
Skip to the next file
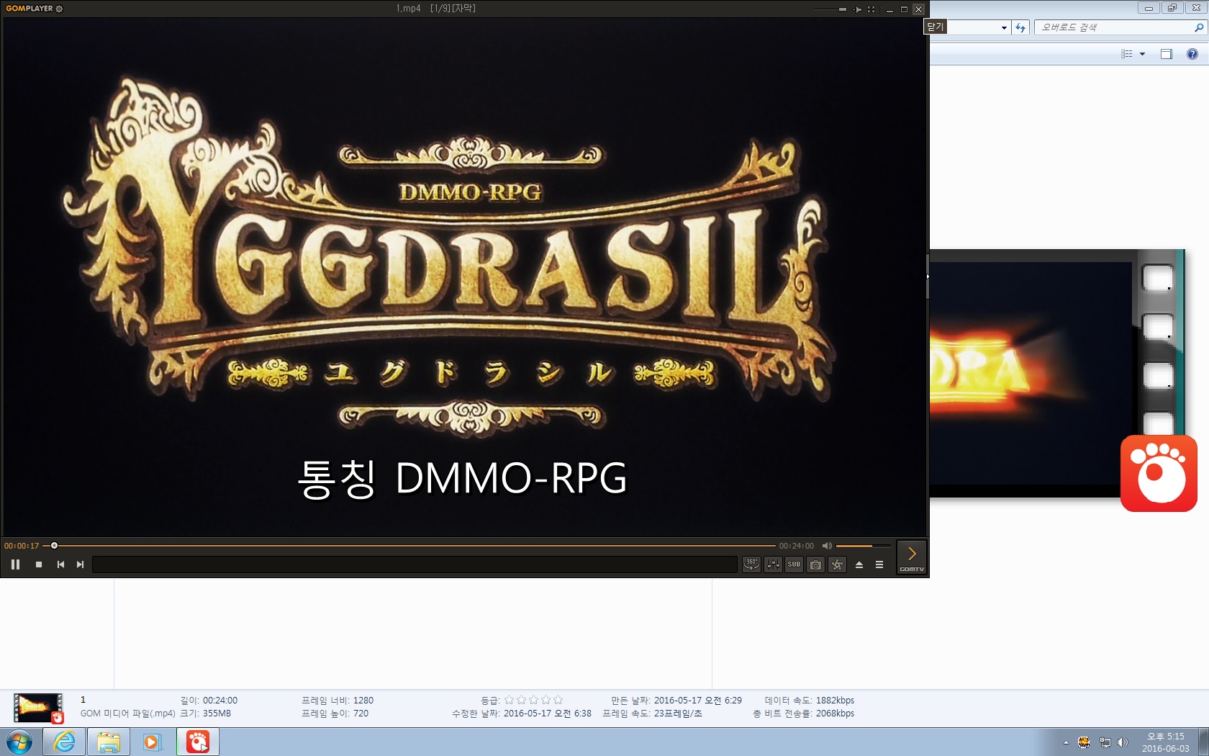[x=81, y=564]
